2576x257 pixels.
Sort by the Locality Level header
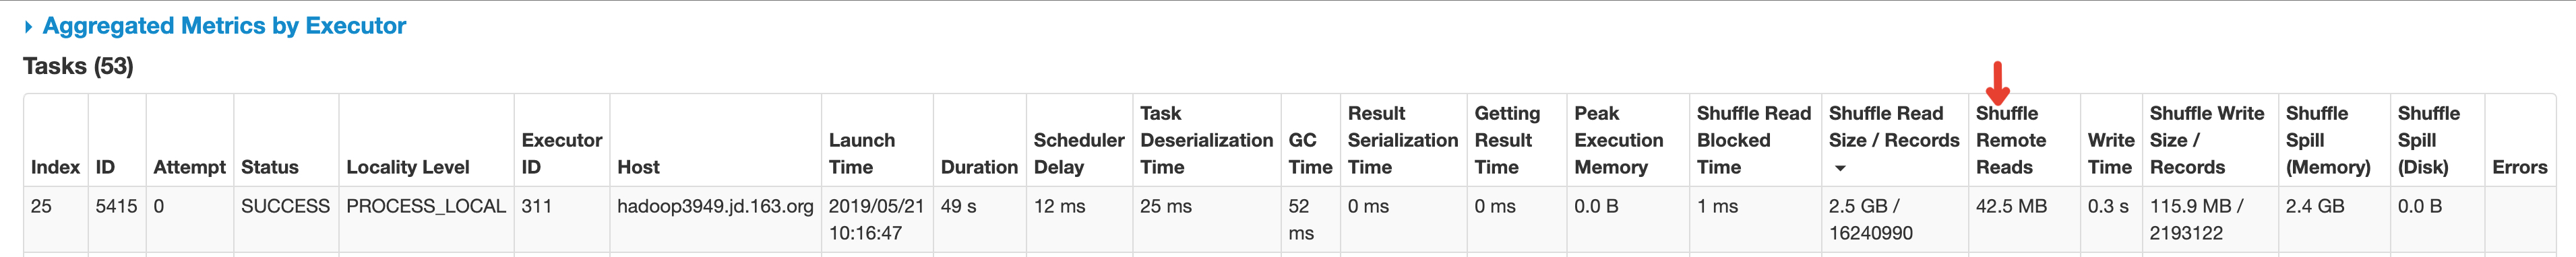click(x=407, y=167)
